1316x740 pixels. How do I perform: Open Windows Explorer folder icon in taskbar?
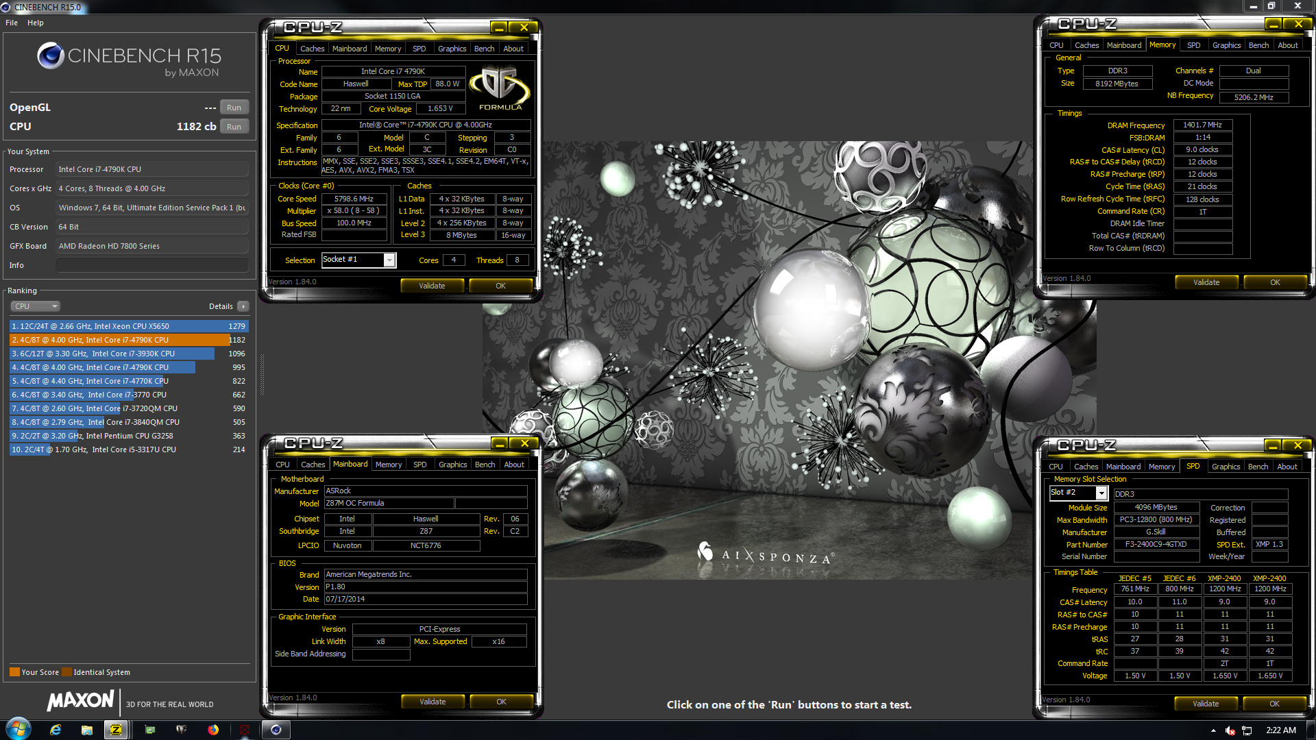pos(86,730)
